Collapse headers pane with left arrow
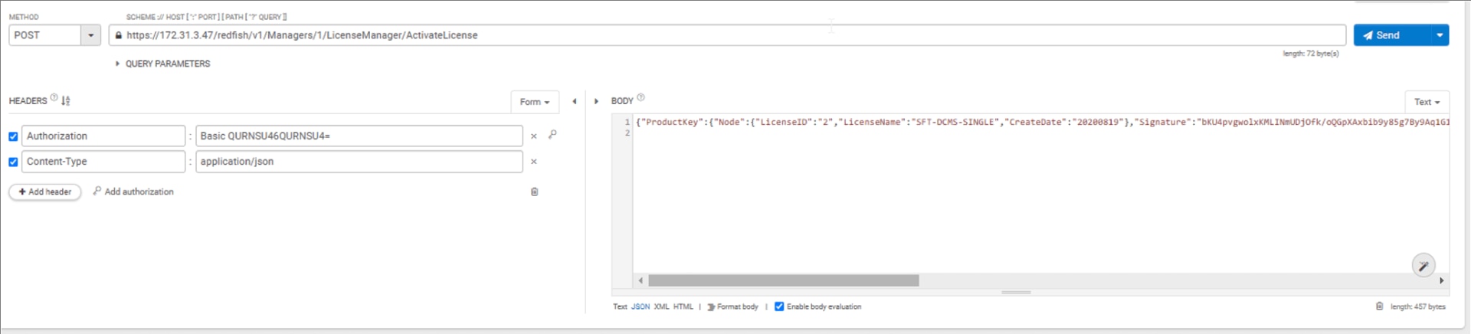 575,101
